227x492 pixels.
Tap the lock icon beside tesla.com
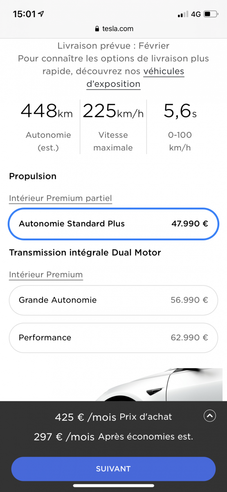click(97, 29)
